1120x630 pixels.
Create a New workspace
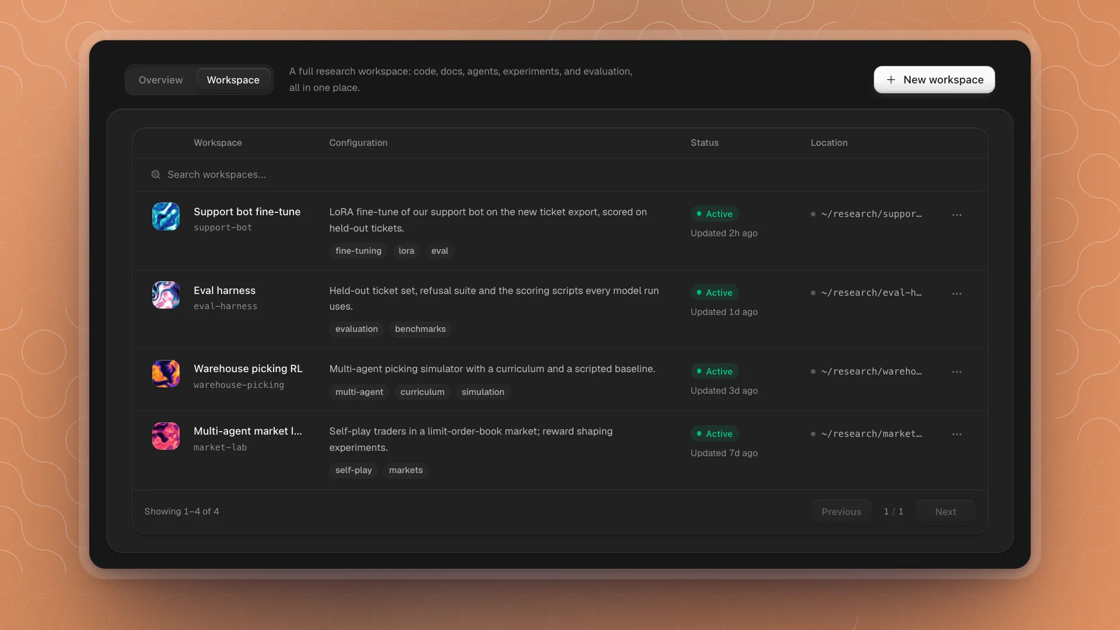click(934, 79)
